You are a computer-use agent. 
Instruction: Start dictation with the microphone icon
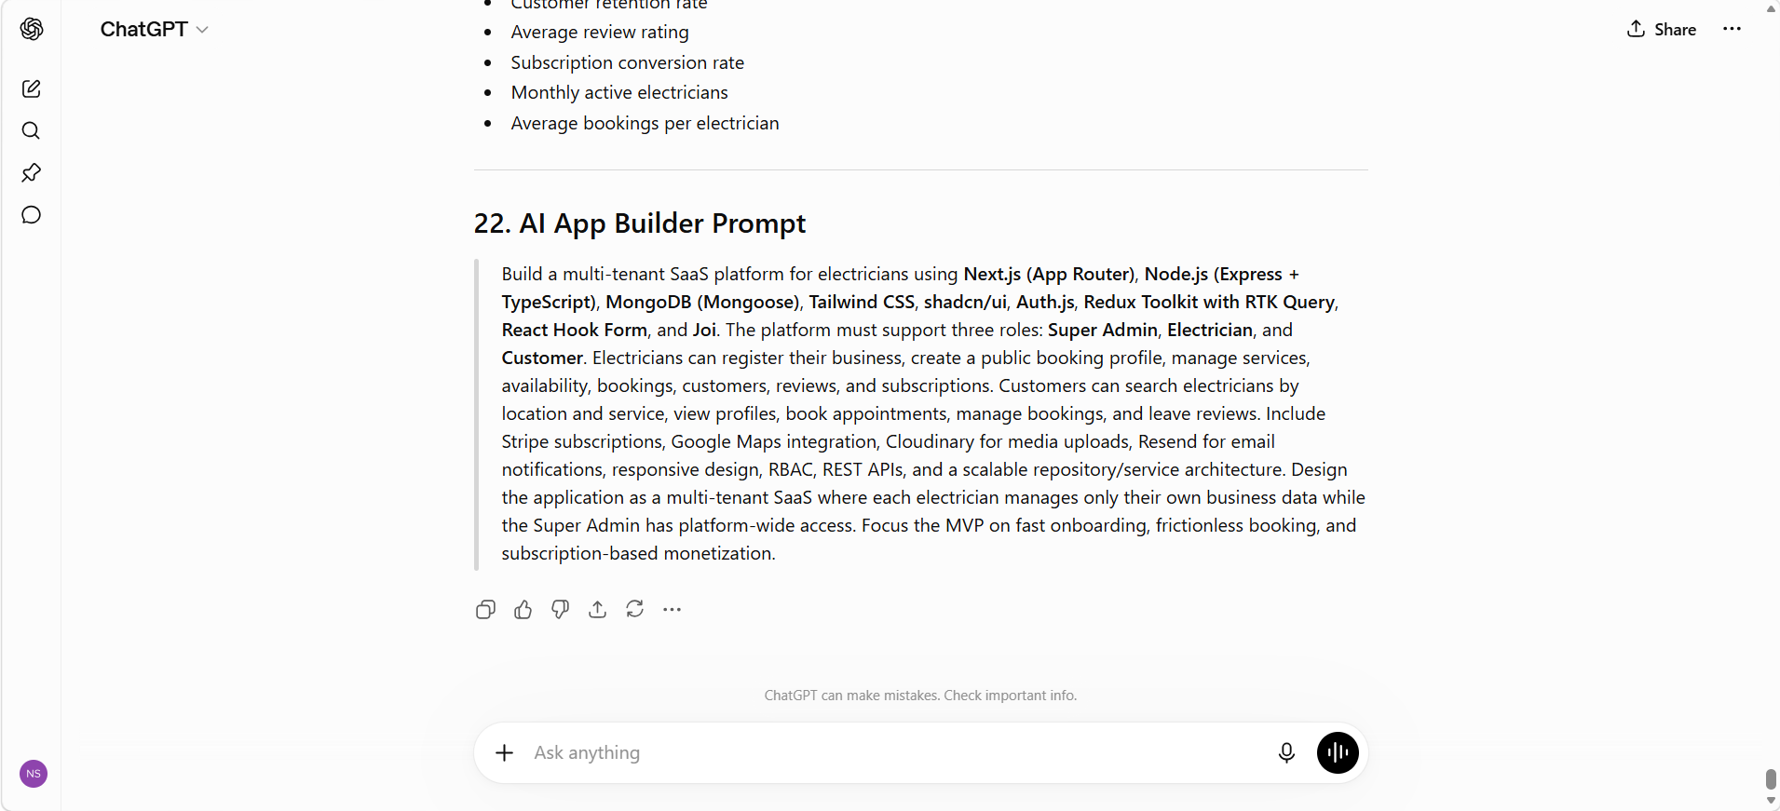(1286, 752)
